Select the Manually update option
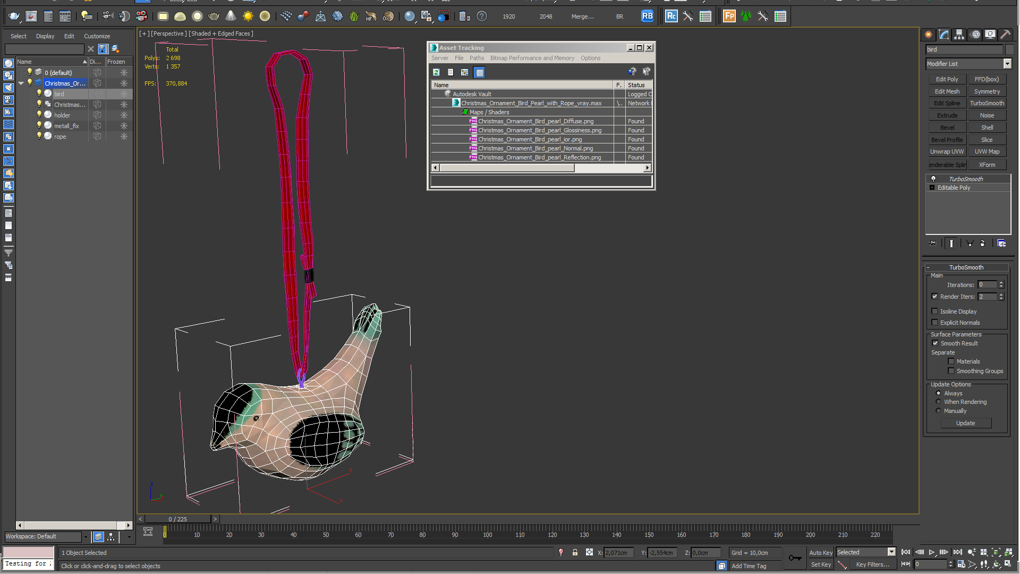 [938, 411]
